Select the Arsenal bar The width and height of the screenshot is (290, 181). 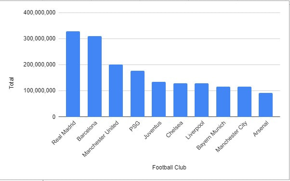[265, 105]
